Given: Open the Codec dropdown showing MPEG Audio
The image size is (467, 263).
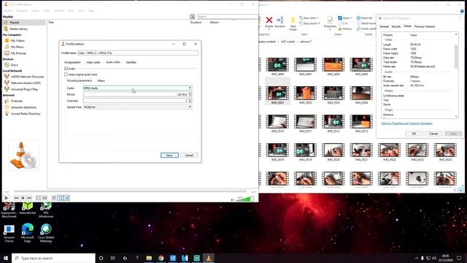Looking at the screenshot, I should coord(138,88).
